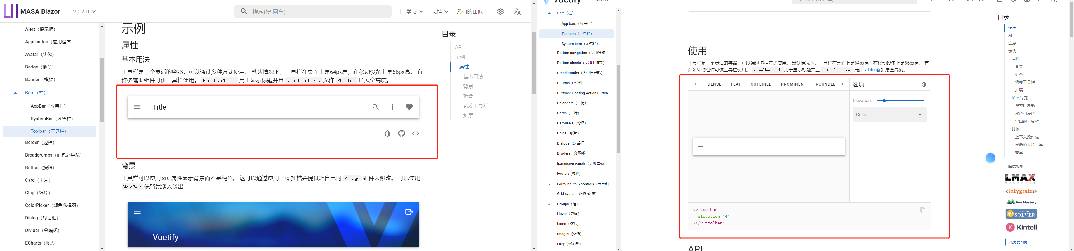Screen dimensions: 1074x251
Task: Toggle the PROMINENT option
Action: 793,84
